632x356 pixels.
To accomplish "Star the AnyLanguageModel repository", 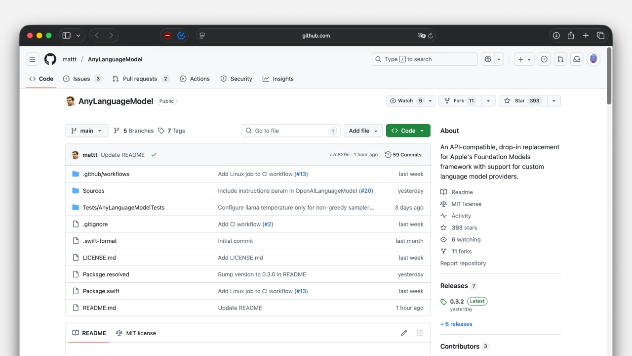I will click(520, 101).
